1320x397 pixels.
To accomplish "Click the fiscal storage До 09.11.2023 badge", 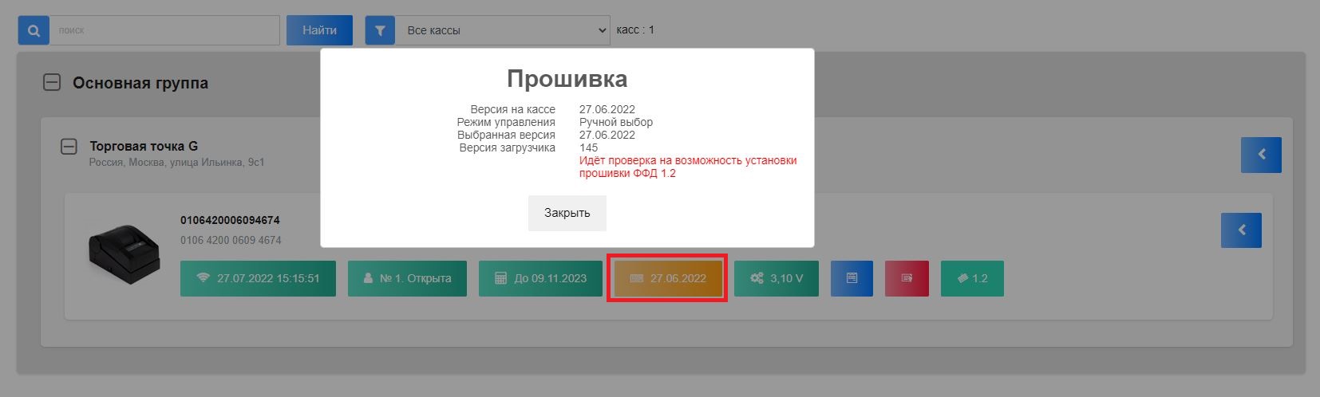I will click(540, 278).
